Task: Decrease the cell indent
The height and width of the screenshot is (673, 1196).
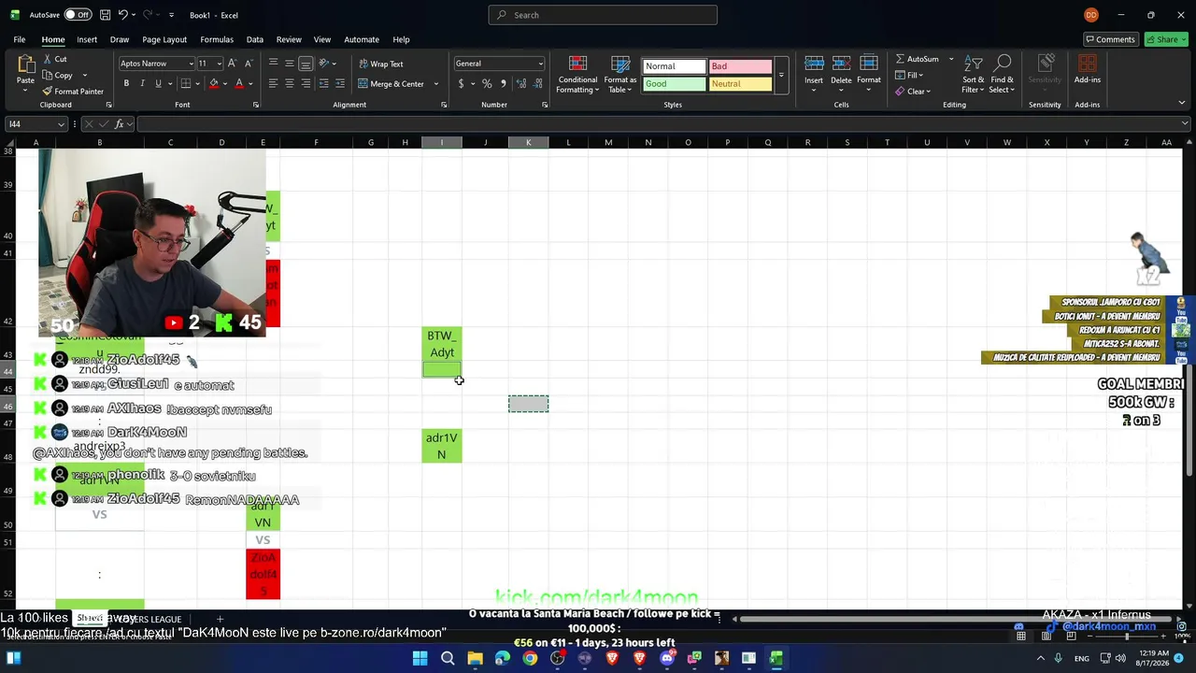Action: [x=324, y=83]
